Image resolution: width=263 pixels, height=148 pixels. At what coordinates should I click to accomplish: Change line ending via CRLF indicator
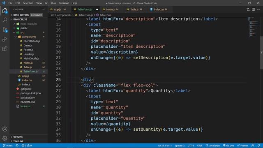pos(199,146)
